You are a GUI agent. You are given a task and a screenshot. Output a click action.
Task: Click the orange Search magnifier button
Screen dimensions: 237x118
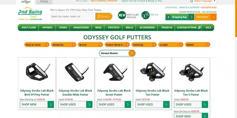(x=104, y=17)
